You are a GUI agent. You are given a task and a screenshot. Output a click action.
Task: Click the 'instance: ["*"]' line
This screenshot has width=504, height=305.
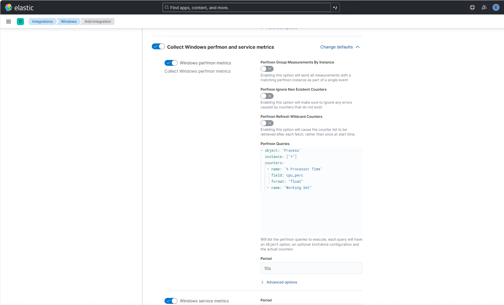(x=281, y=157)
